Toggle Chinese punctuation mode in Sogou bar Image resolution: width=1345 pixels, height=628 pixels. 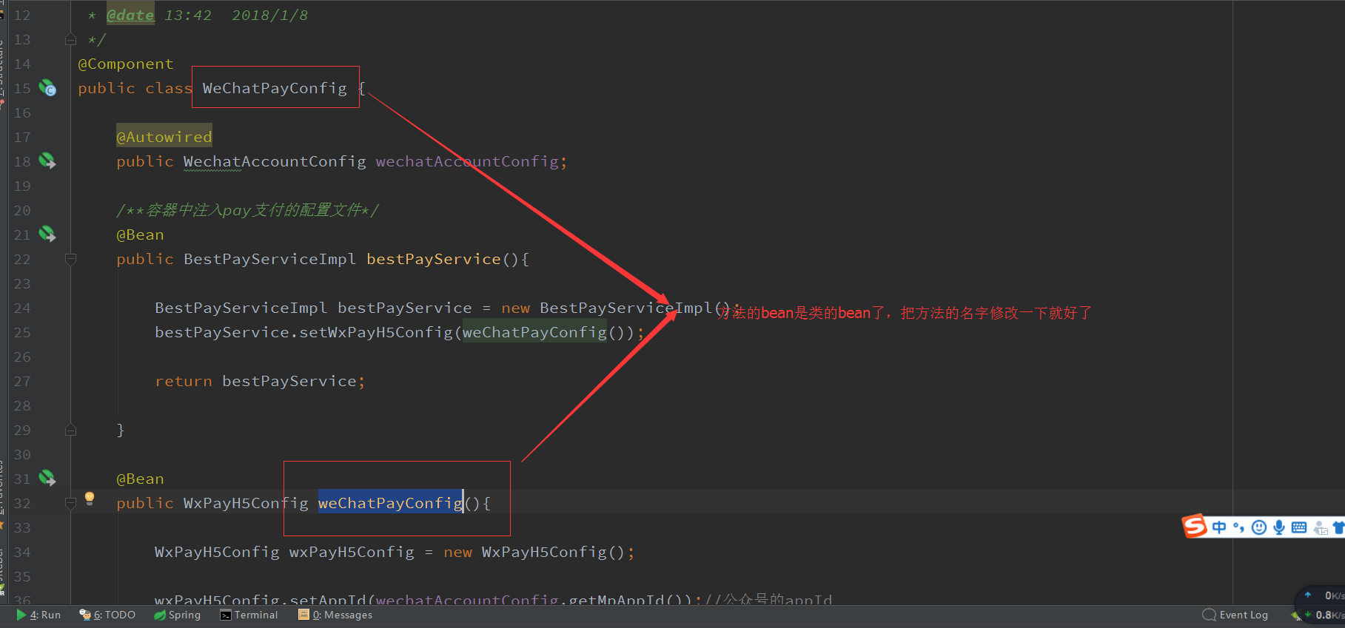point(1238,527)
